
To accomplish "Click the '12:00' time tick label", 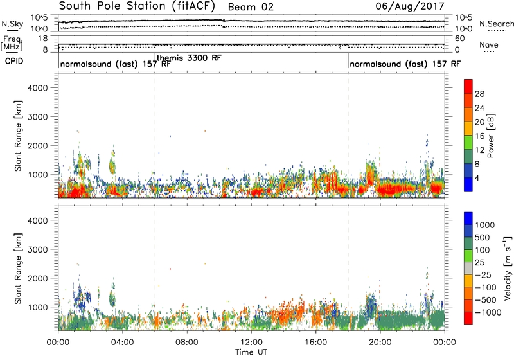I will pyautogui.click(x=251, y=343).
